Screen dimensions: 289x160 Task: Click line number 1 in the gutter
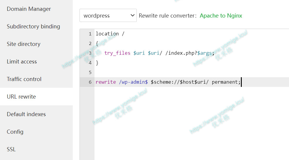(x=90, y=34)
